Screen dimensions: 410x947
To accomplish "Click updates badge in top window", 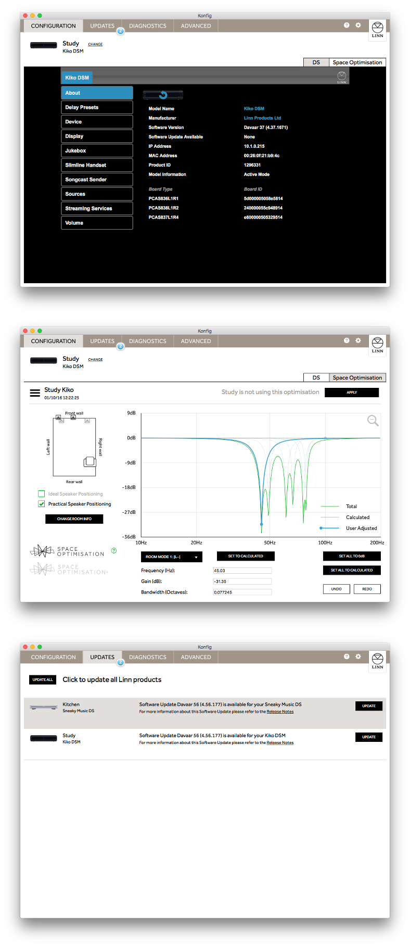I will [x=120, y=31].
